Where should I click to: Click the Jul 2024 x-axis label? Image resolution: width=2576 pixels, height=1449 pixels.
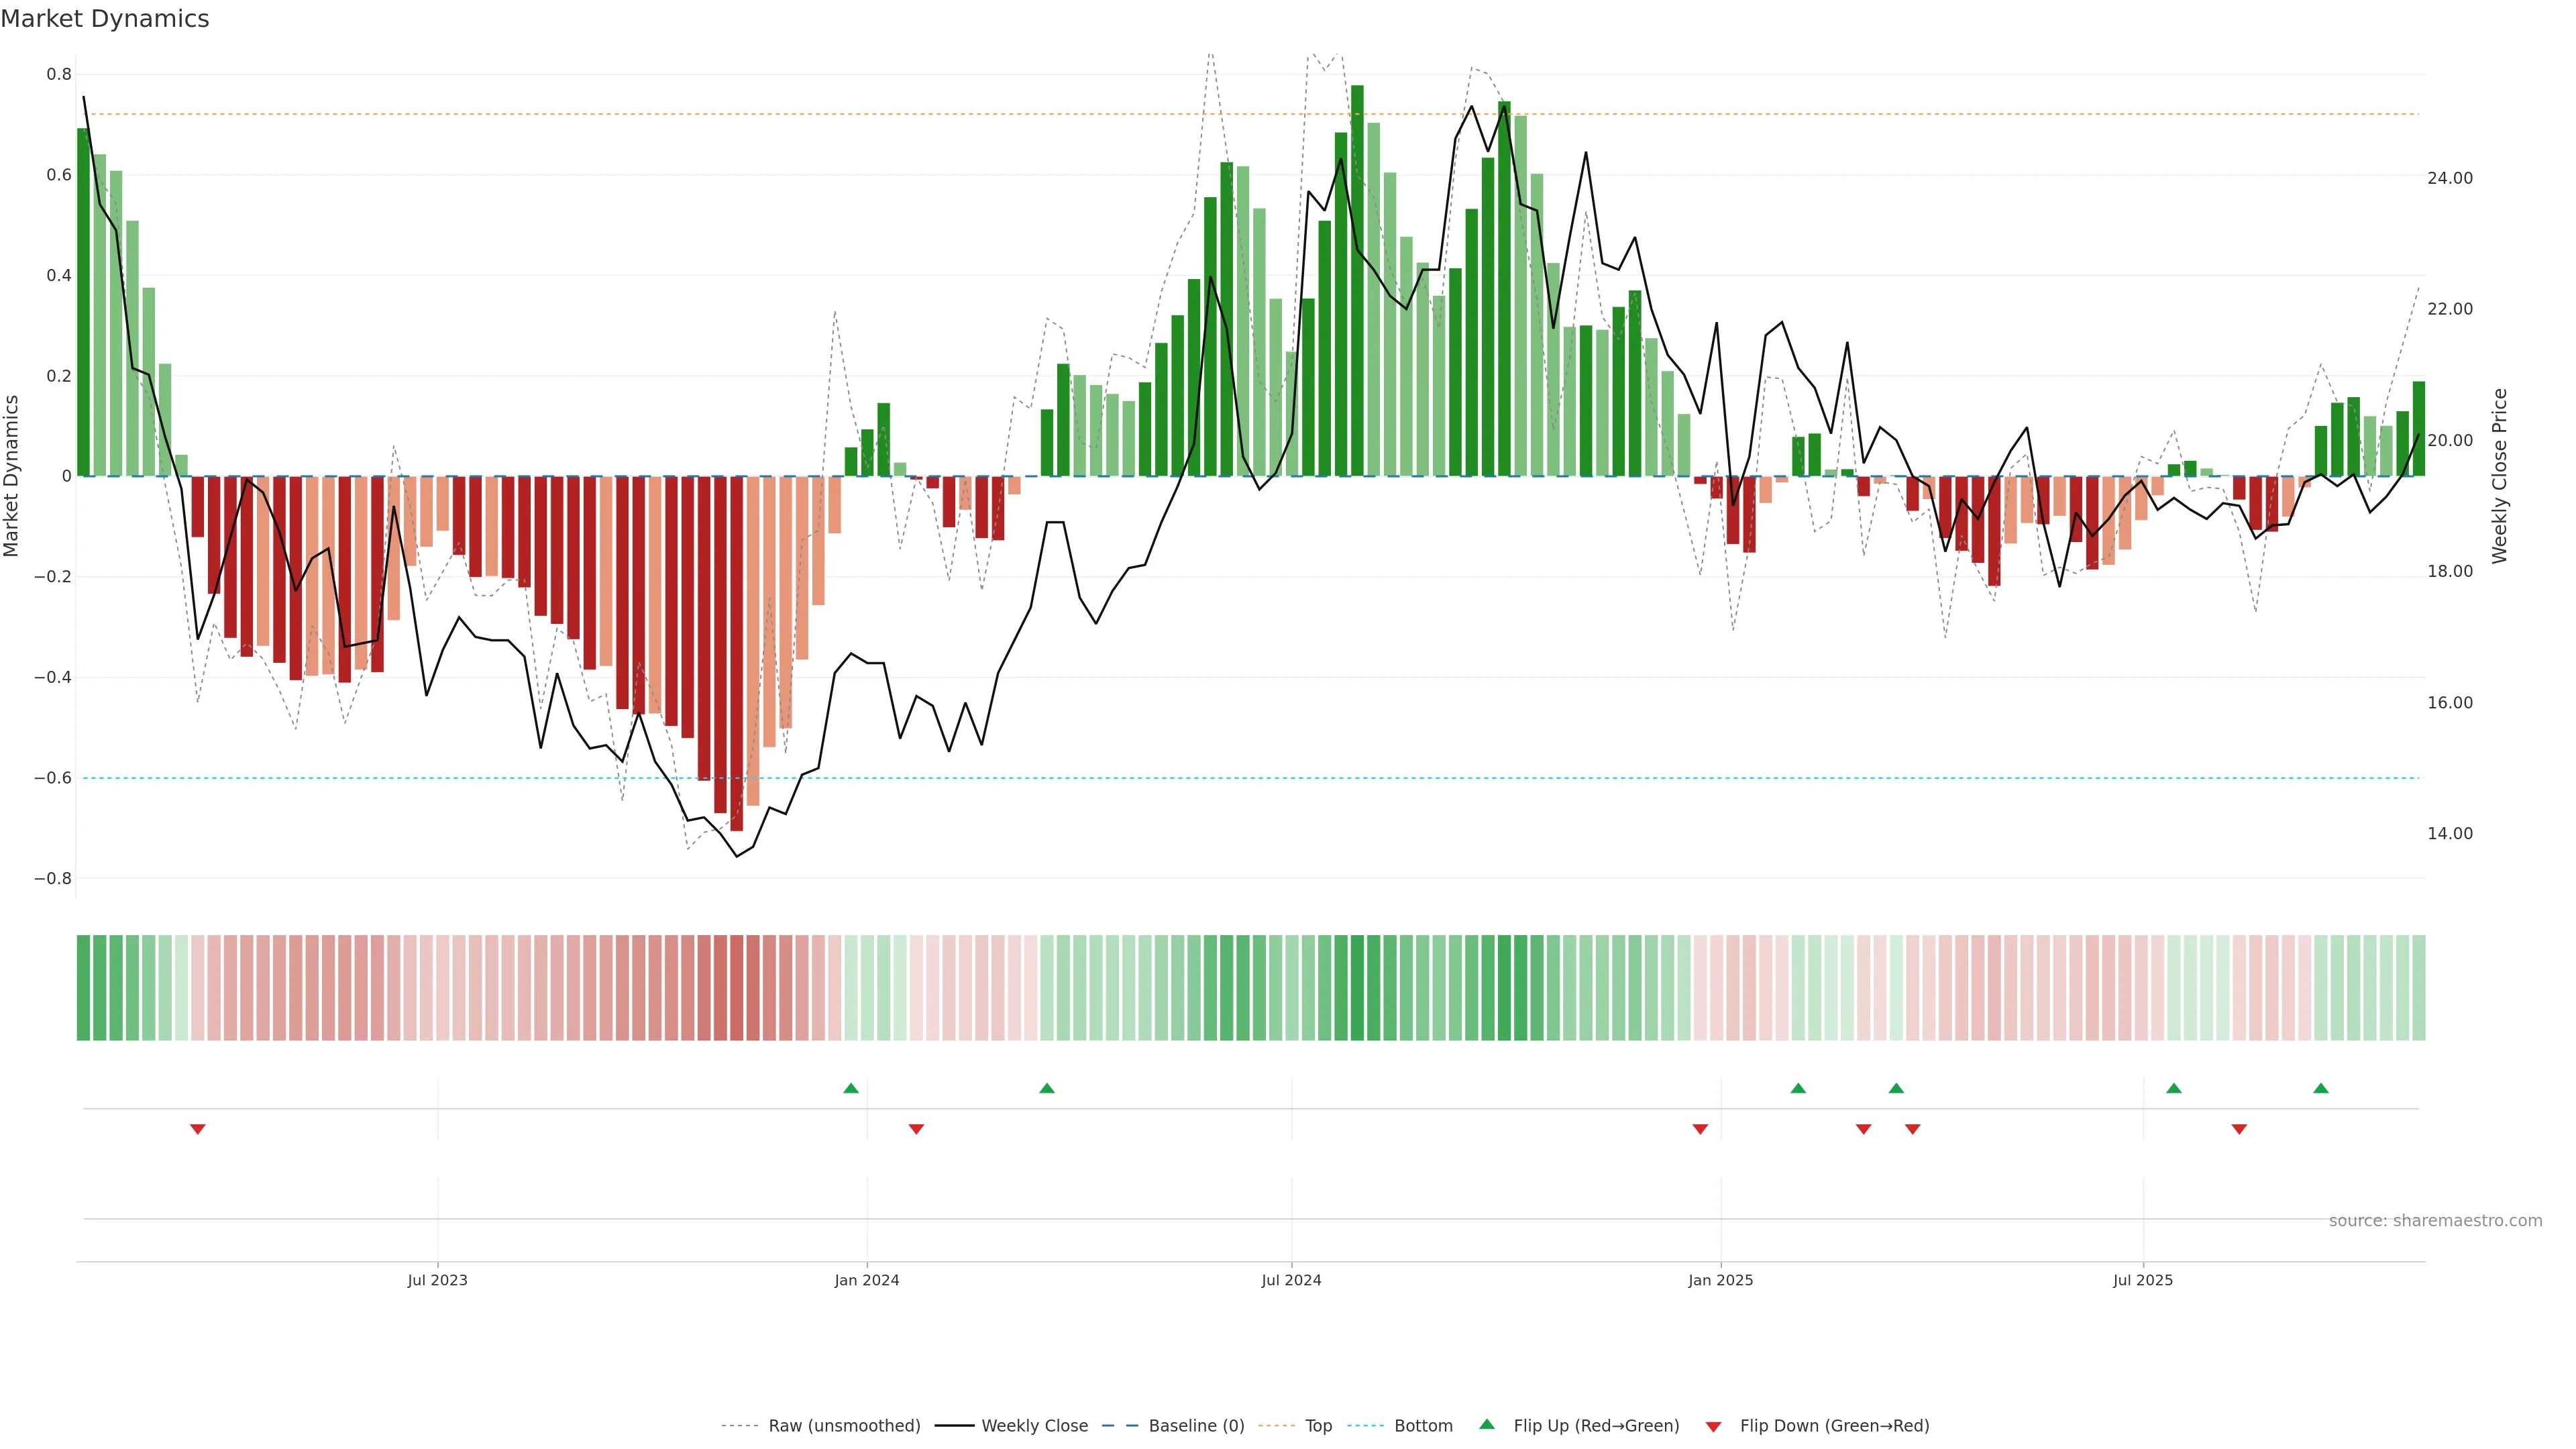click(x=1291, y=1280)
